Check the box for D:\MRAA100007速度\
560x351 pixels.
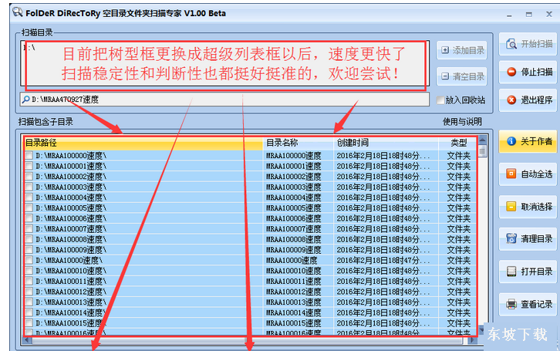29,228
